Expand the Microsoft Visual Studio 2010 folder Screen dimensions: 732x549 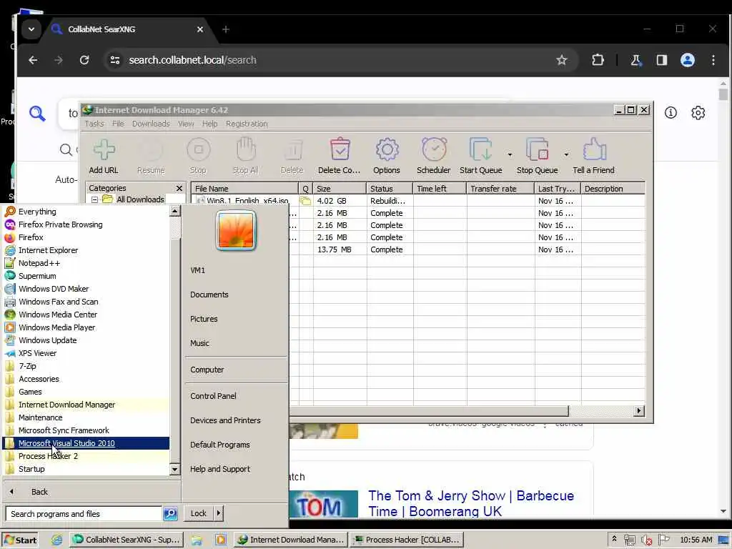click(86, 443)
